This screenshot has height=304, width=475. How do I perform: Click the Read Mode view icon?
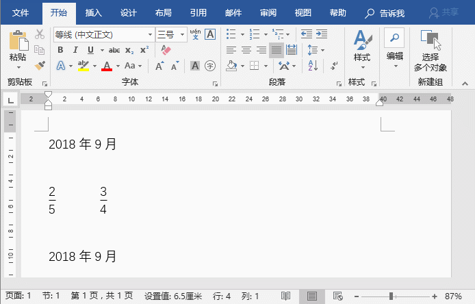pos(285,296)
